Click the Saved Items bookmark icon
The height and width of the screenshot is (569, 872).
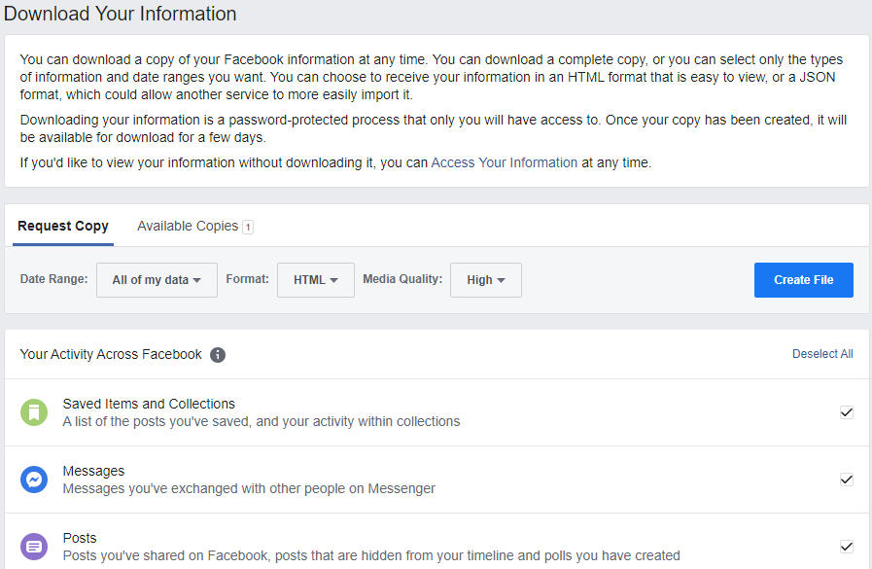click(x=34, y=412)
